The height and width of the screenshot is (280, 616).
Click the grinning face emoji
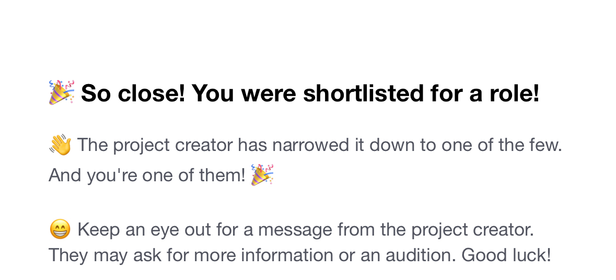click(60, 229)
